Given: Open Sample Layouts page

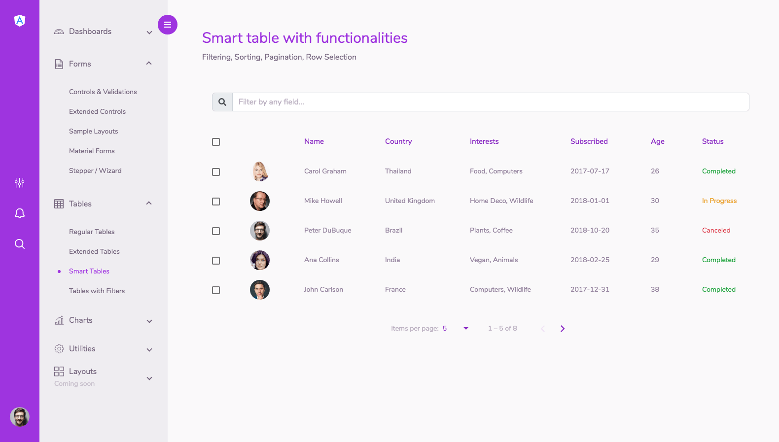Looking at the screenshot, I should 94,131.
